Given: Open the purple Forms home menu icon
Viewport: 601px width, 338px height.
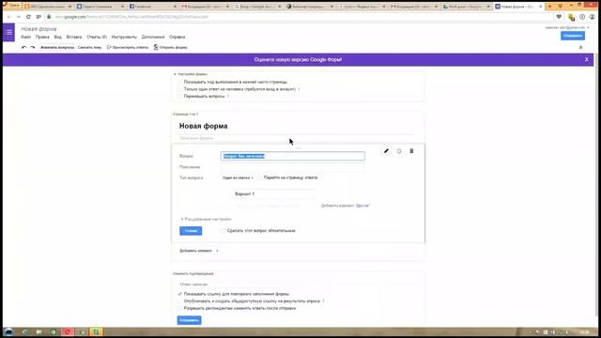Looking at the screenshot, I should [x=8, y=32].
